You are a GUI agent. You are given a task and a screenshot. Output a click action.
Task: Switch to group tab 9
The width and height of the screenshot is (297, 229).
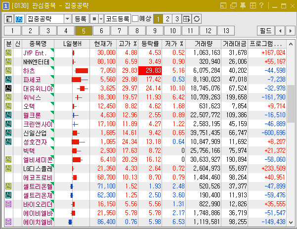coord(155,31)
